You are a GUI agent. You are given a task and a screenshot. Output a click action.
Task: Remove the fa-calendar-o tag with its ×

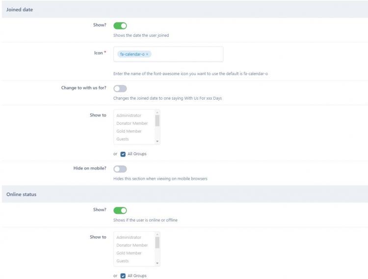(x=147, y=54)
